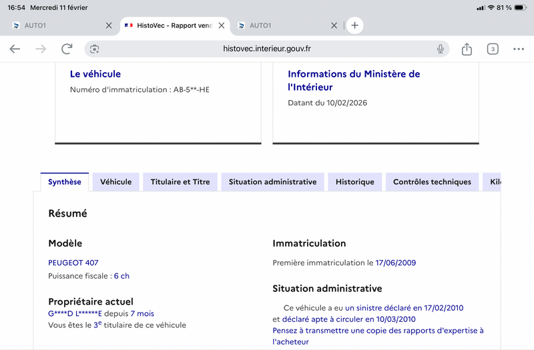The height and width of the screenshot is (350, 534).
Task: Open the Véhicule tab
Action: pyautogui.click(x=115, y=182)
